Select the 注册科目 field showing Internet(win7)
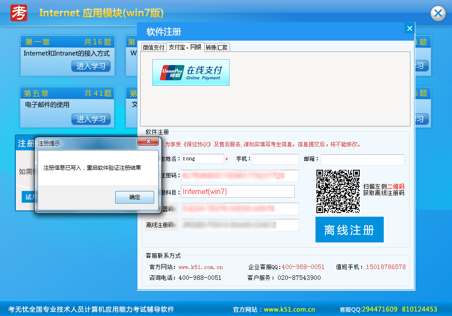The width and height of the screenshot is (452, 316). (x=237, y=191)
